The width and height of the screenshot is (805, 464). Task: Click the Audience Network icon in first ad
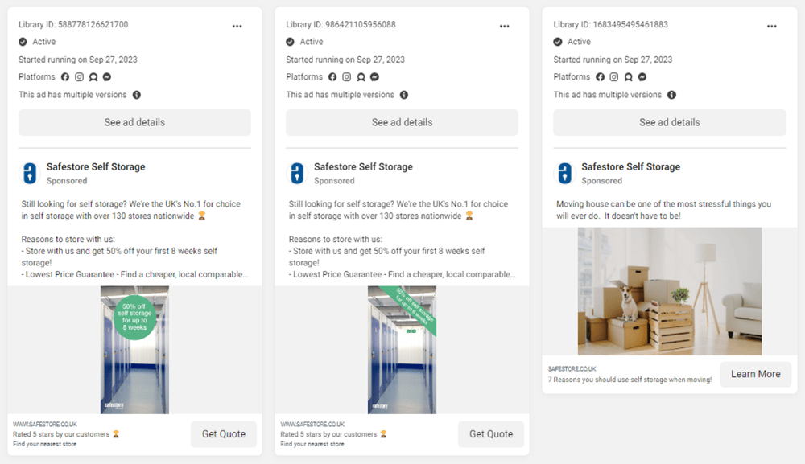coord(93,77)
